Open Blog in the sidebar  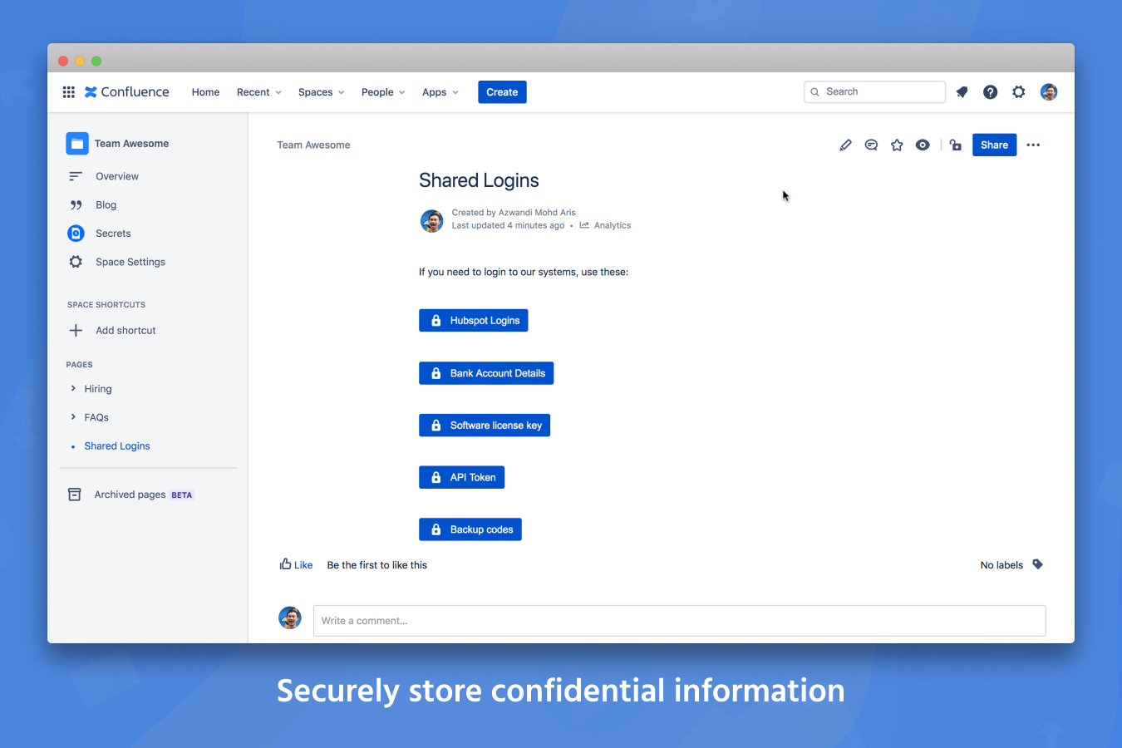click(106, 204)
